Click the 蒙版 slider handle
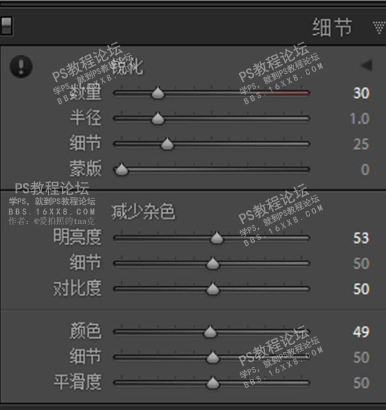The image size is (386, 410). point(121,169)
